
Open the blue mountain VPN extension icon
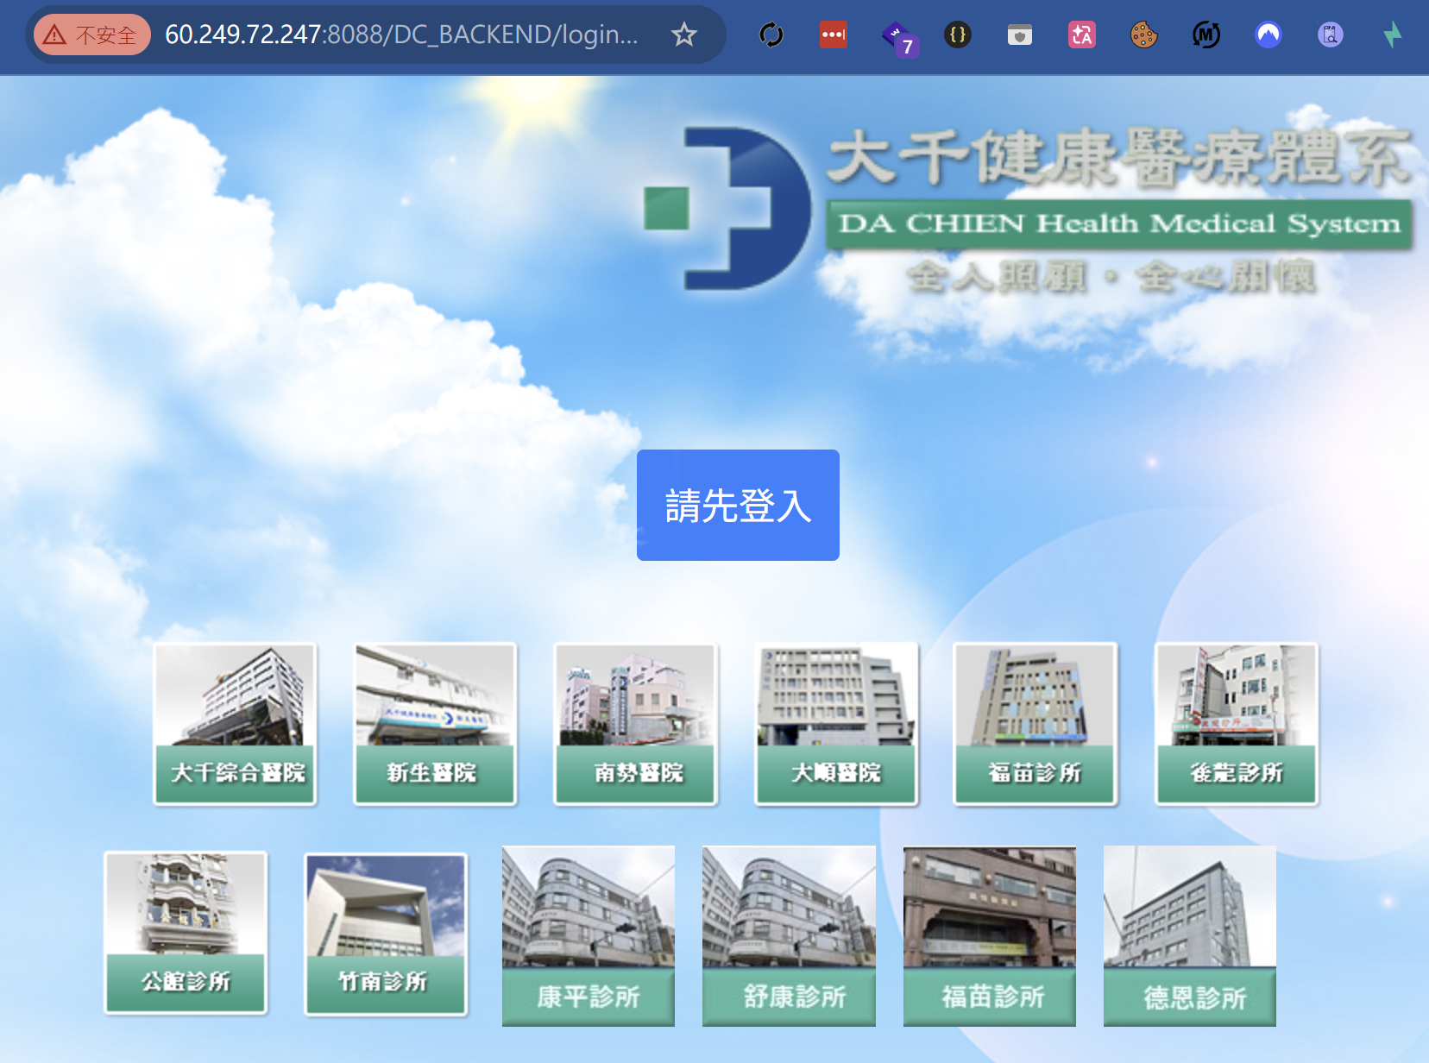click(x=1268, y=35)
